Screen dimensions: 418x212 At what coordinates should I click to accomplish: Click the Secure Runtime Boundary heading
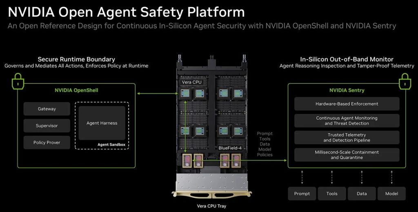[76, 59]
